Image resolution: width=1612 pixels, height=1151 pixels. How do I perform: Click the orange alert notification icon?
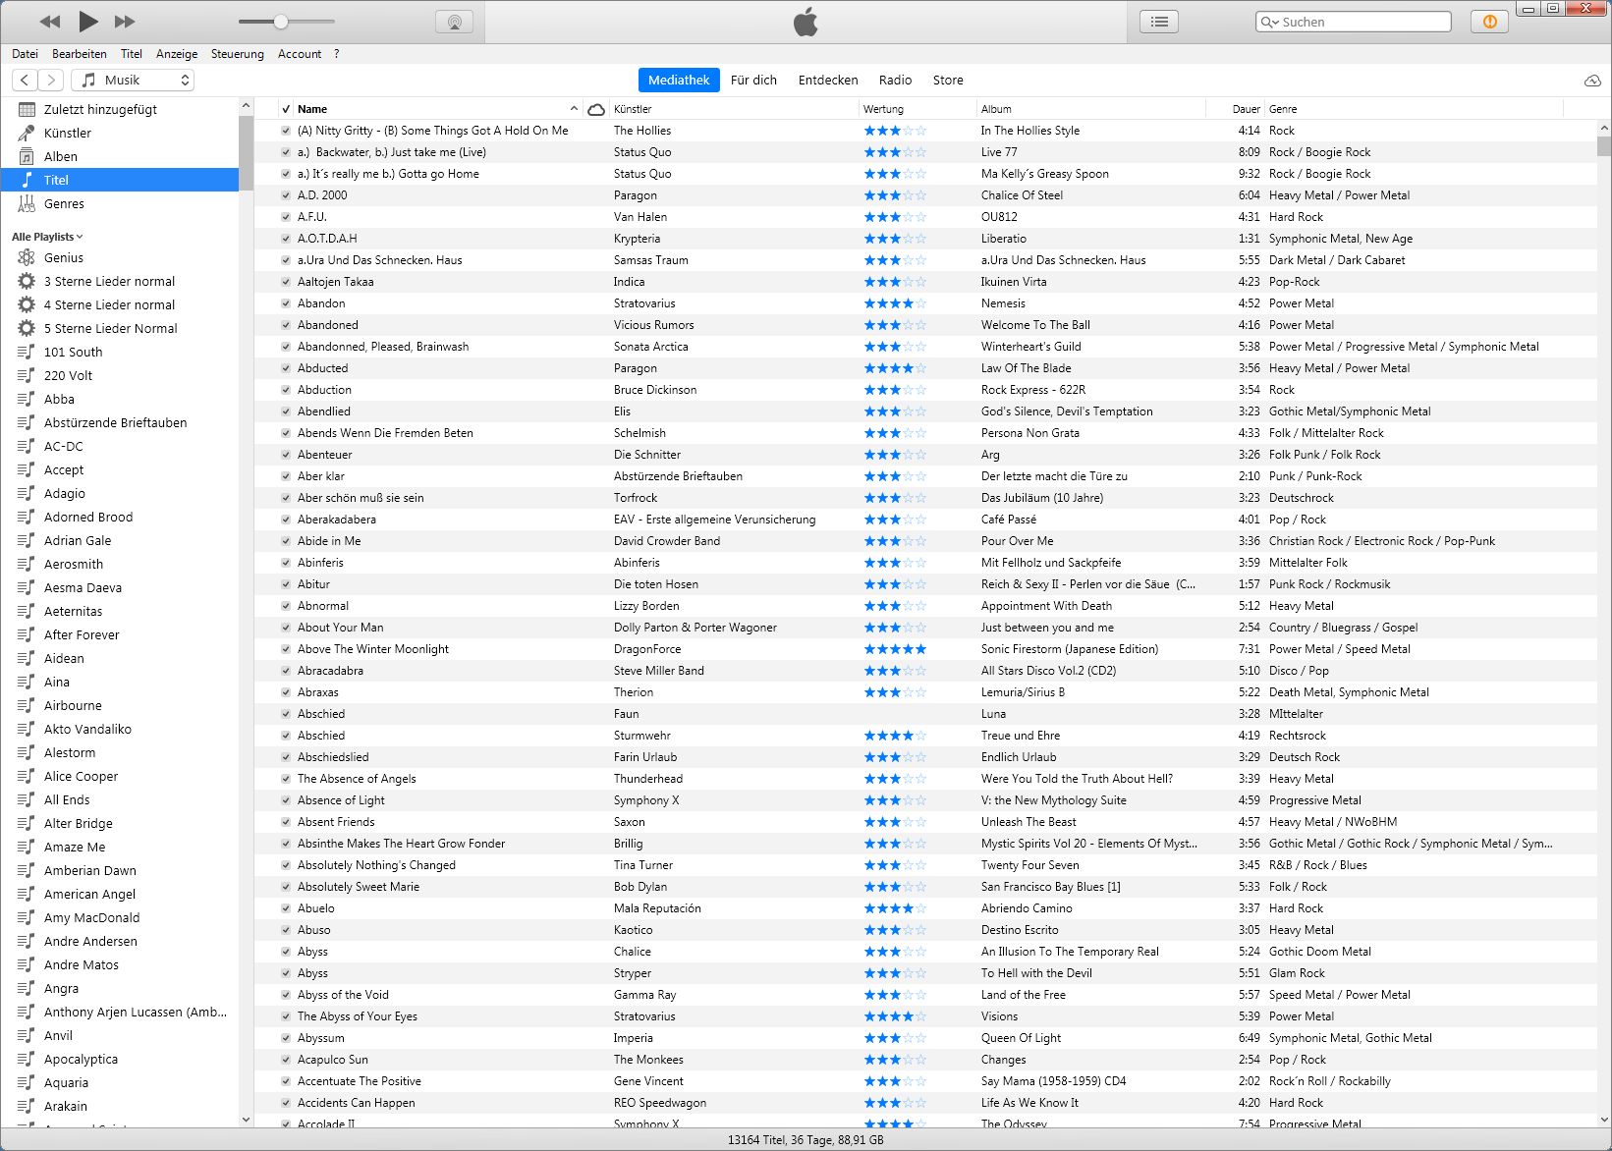[x=1490, y=22]
